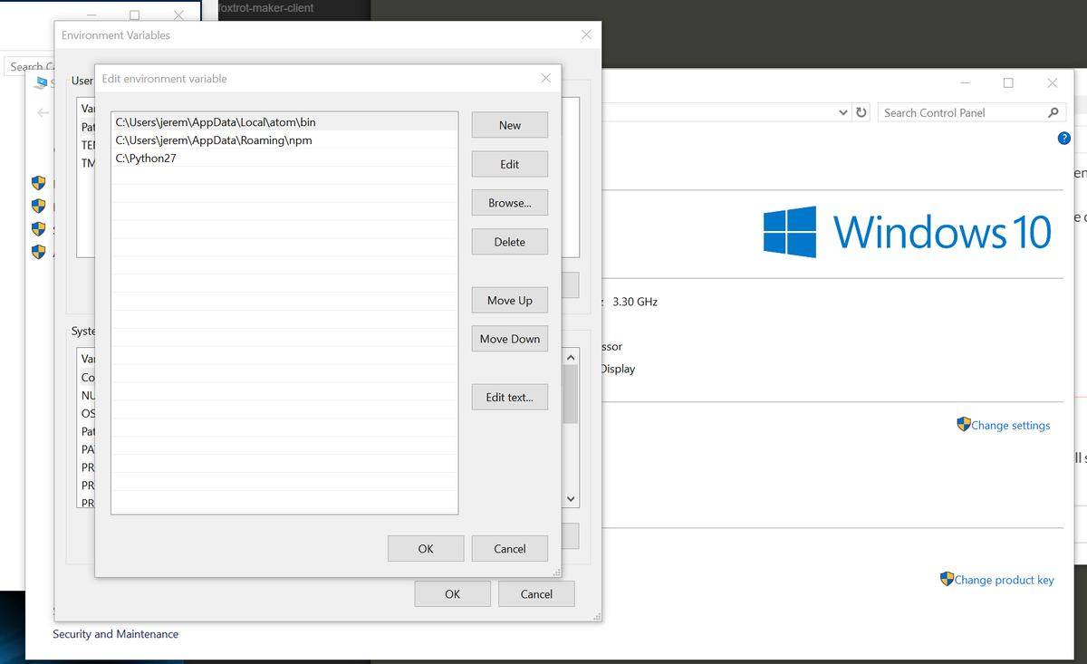
Task: Click the Move Up button
Action: (509, 300)
